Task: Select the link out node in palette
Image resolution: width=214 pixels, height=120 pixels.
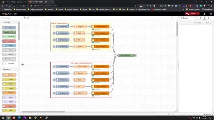Action: [9, 59]
